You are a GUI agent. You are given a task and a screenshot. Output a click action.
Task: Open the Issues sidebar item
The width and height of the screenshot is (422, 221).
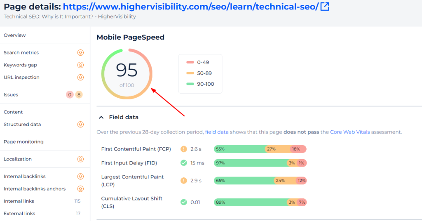[11, 95]
